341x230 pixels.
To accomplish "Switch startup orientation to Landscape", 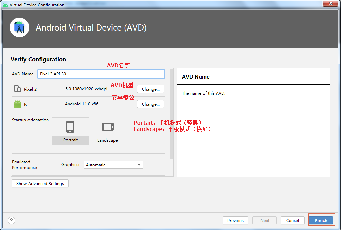I will 107,131.
